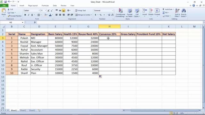Toggle Wrap Text
This screenshot has width=205, height=115.
pos(80,11)
